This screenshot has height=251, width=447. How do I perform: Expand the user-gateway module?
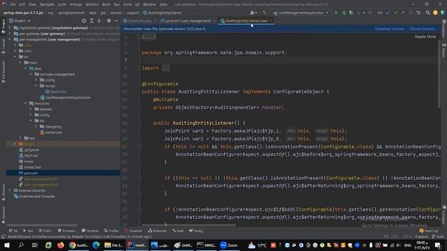coord(9,33)
